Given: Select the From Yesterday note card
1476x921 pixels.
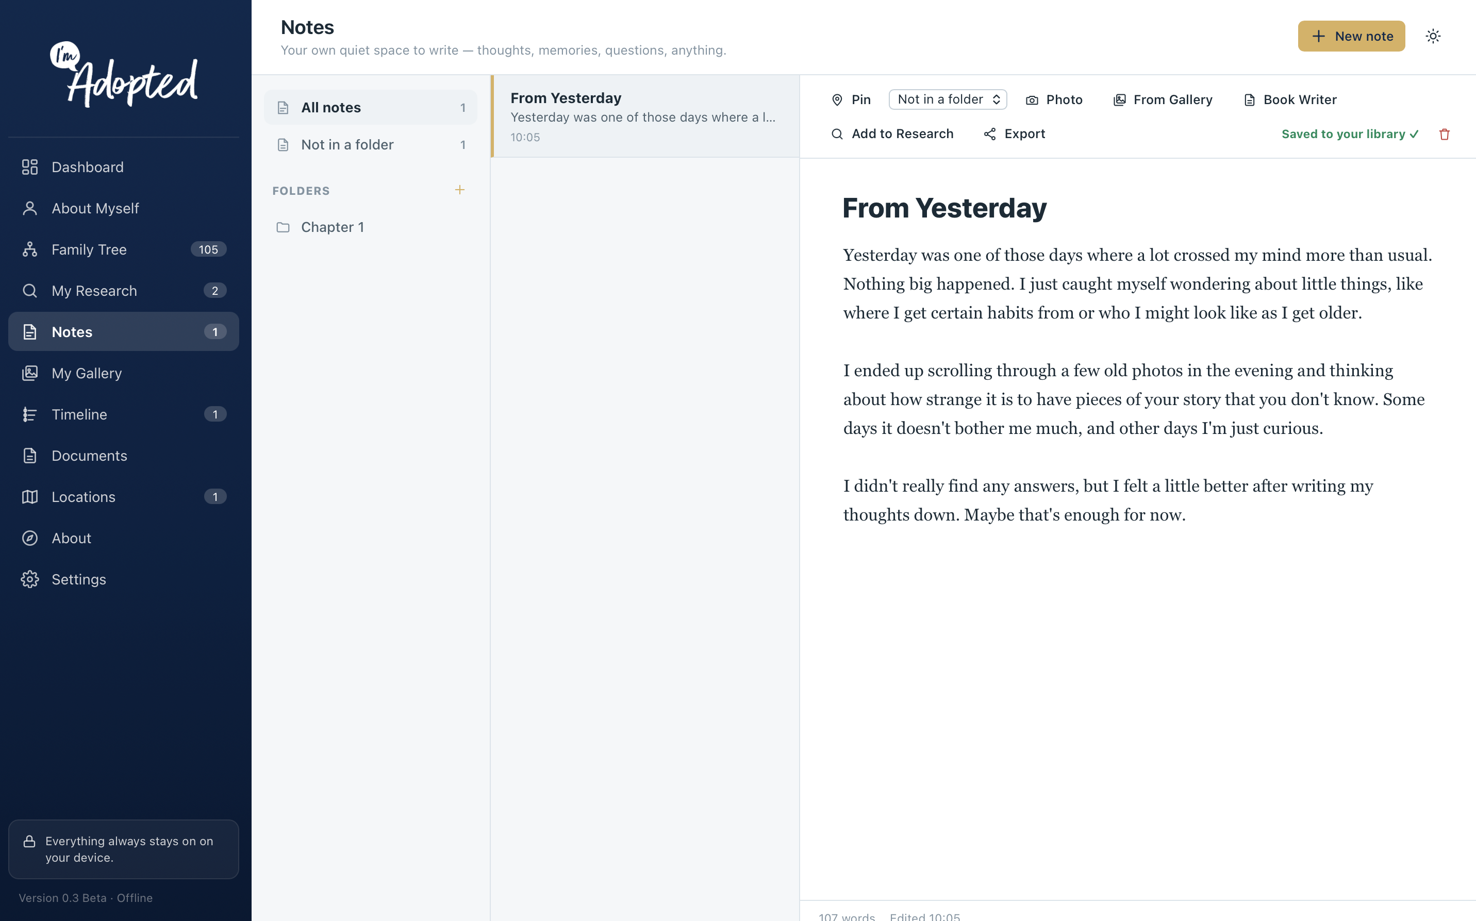Looking at the screenshot, I should (x=645, y=116).
